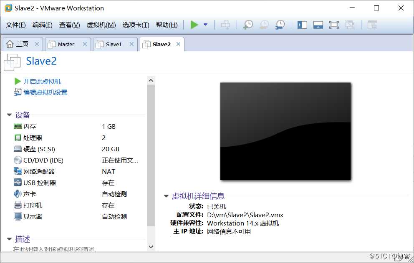Close the Master tab
This screenshot has width=414, height=263.
click(85, 44)
